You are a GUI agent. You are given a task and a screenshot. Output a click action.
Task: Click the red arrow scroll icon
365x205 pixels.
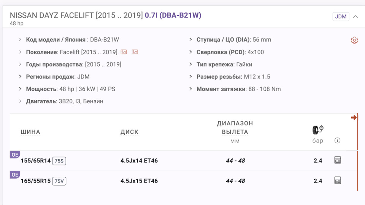(x=354, y=117)
